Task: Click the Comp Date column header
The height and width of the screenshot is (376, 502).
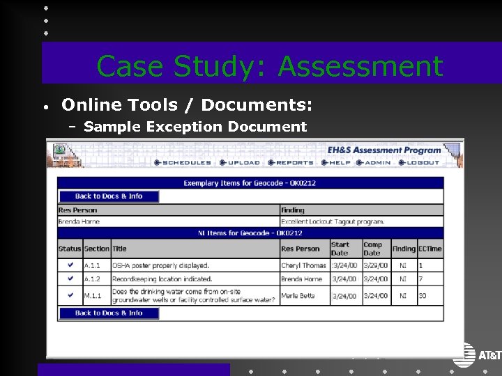Action: pos(376,249)
